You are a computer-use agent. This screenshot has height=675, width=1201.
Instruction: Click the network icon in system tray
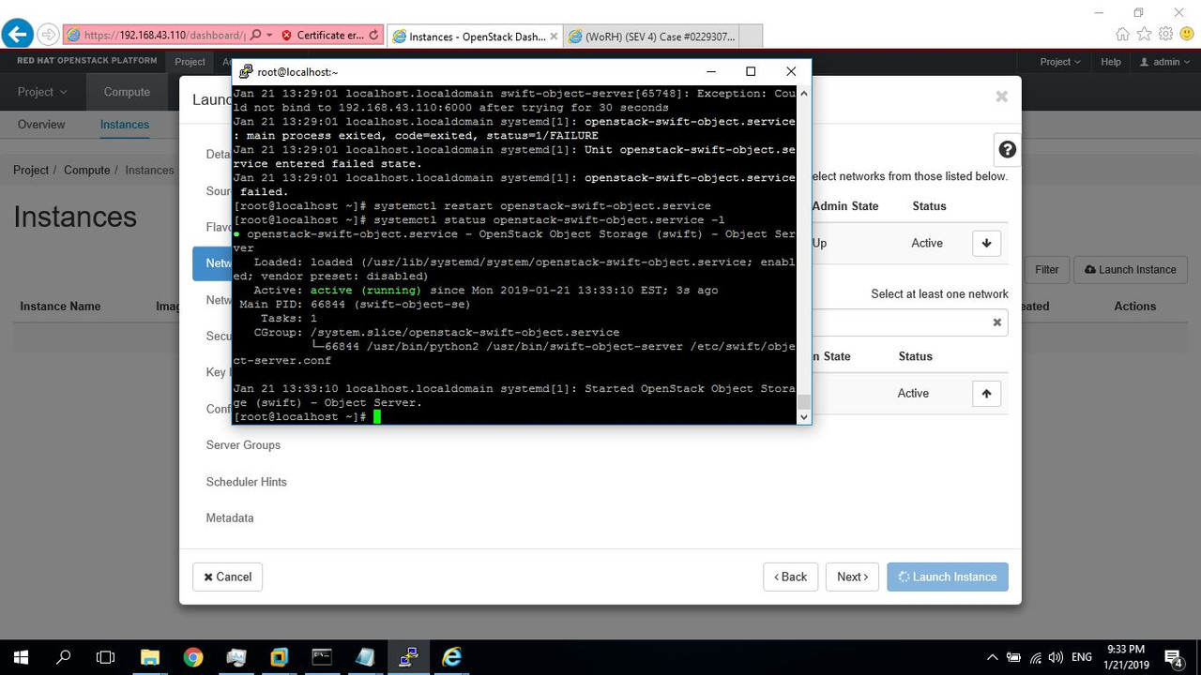[x=1035, y=657]
